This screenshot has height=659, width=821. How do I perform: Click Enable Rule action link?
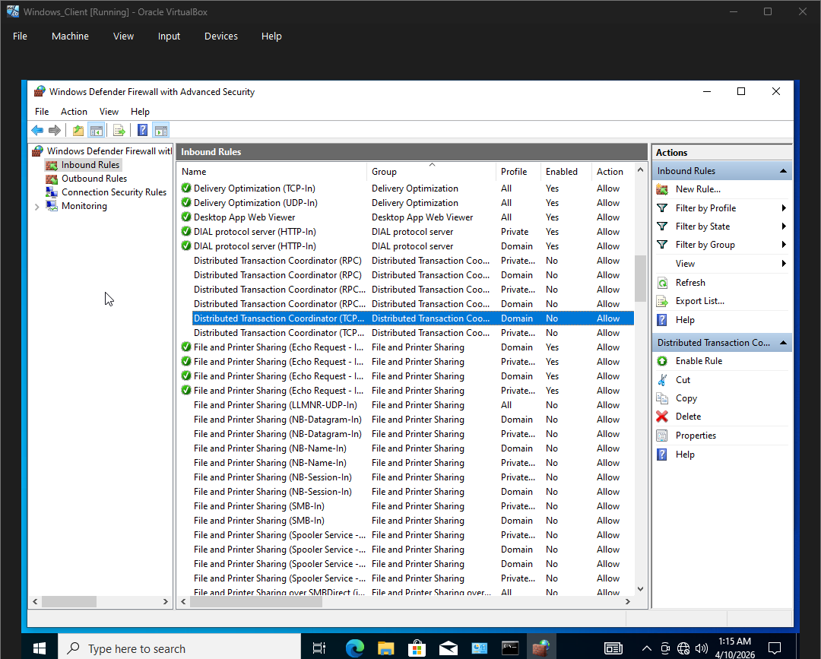coord(699,361)
